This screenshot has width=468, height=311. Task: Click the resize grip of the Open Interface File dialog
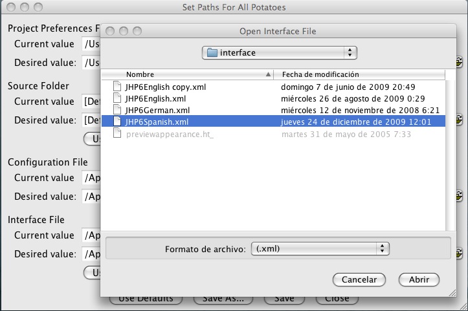tap(452, 293)
